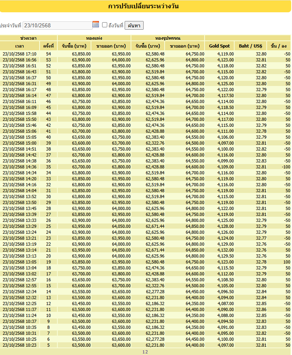Click exchange rate 32.86 in row 11
Image resolution: width=292 pixels, height=355 pixels.
261,309
